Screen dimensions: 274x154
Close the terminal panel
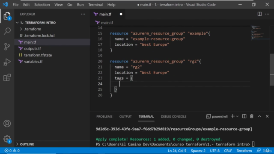tap(267, 116)
